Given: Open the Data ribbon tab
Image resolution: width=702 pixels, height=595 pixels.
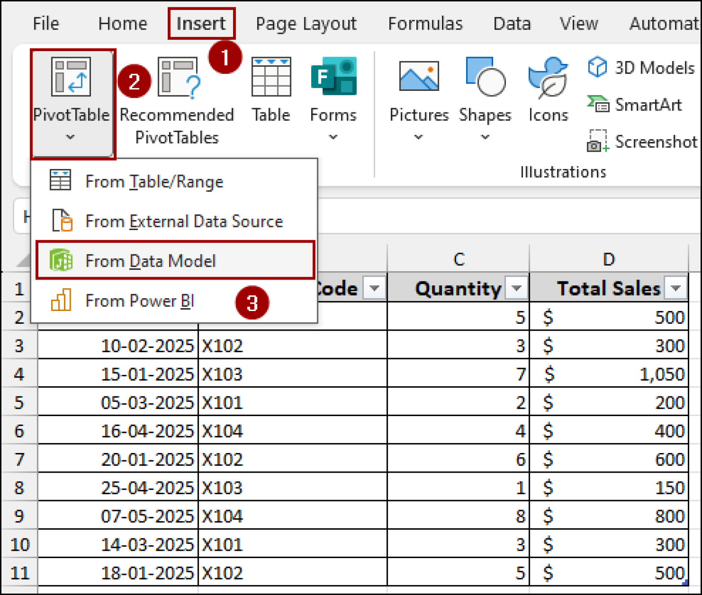Looking at the screenshot, I should (512, 23).
